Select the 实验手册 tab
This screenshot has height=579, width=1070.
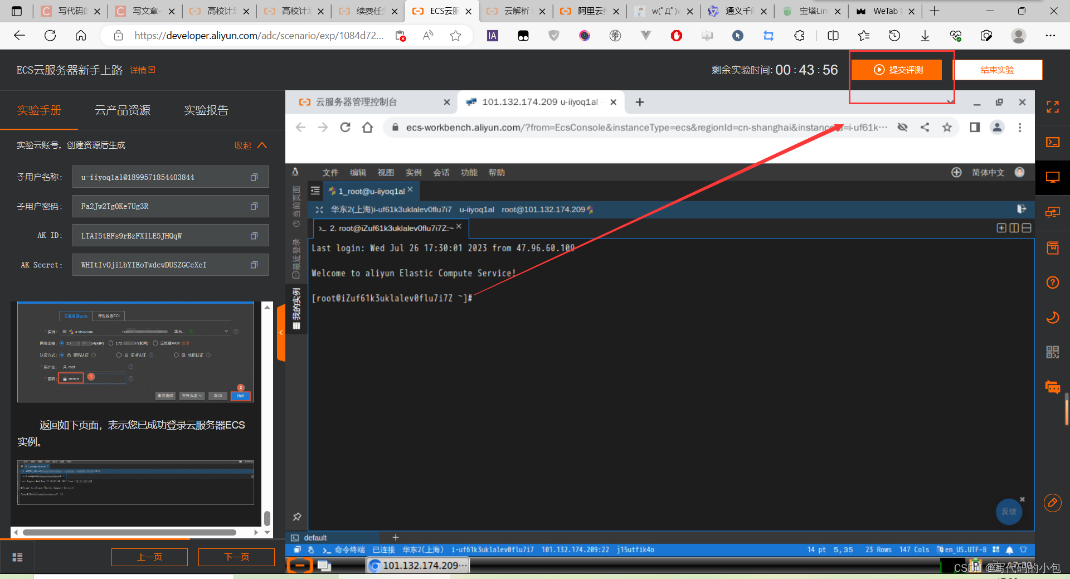(39, 110)
